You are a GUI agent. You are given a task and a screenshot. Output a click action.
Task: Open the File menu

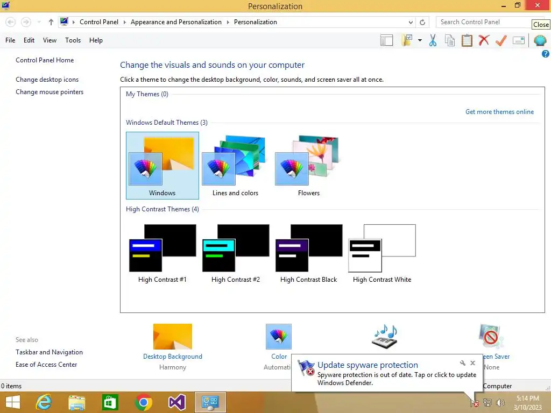(10, 40)
